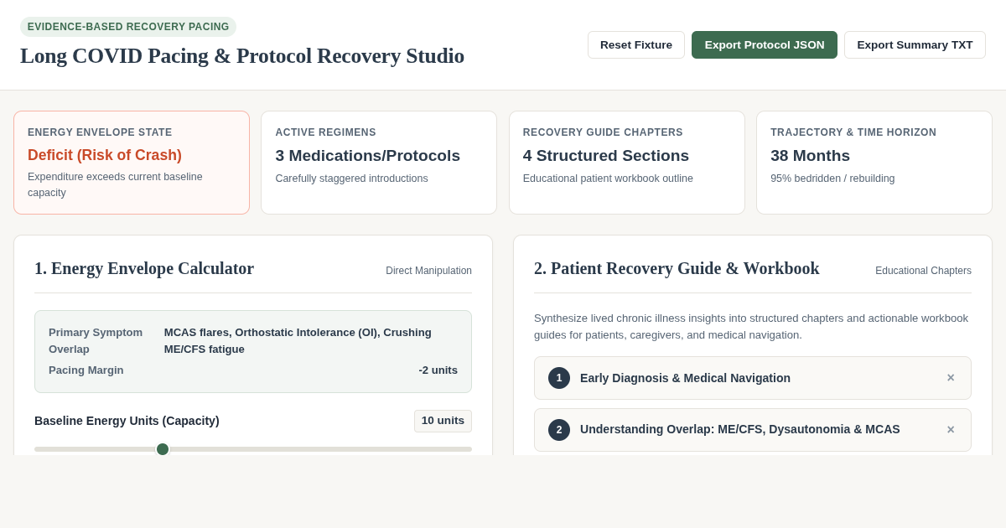Remove the Early Diagnosis & Medical Navigation chapter
Viewport: 1006px width, 528px height.
[951, 378]
